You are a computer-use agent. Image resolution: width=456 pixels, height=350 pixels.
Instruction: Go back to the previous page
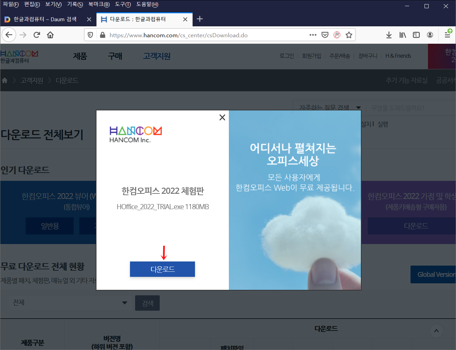pyautogui.click(x=9, y=35)
